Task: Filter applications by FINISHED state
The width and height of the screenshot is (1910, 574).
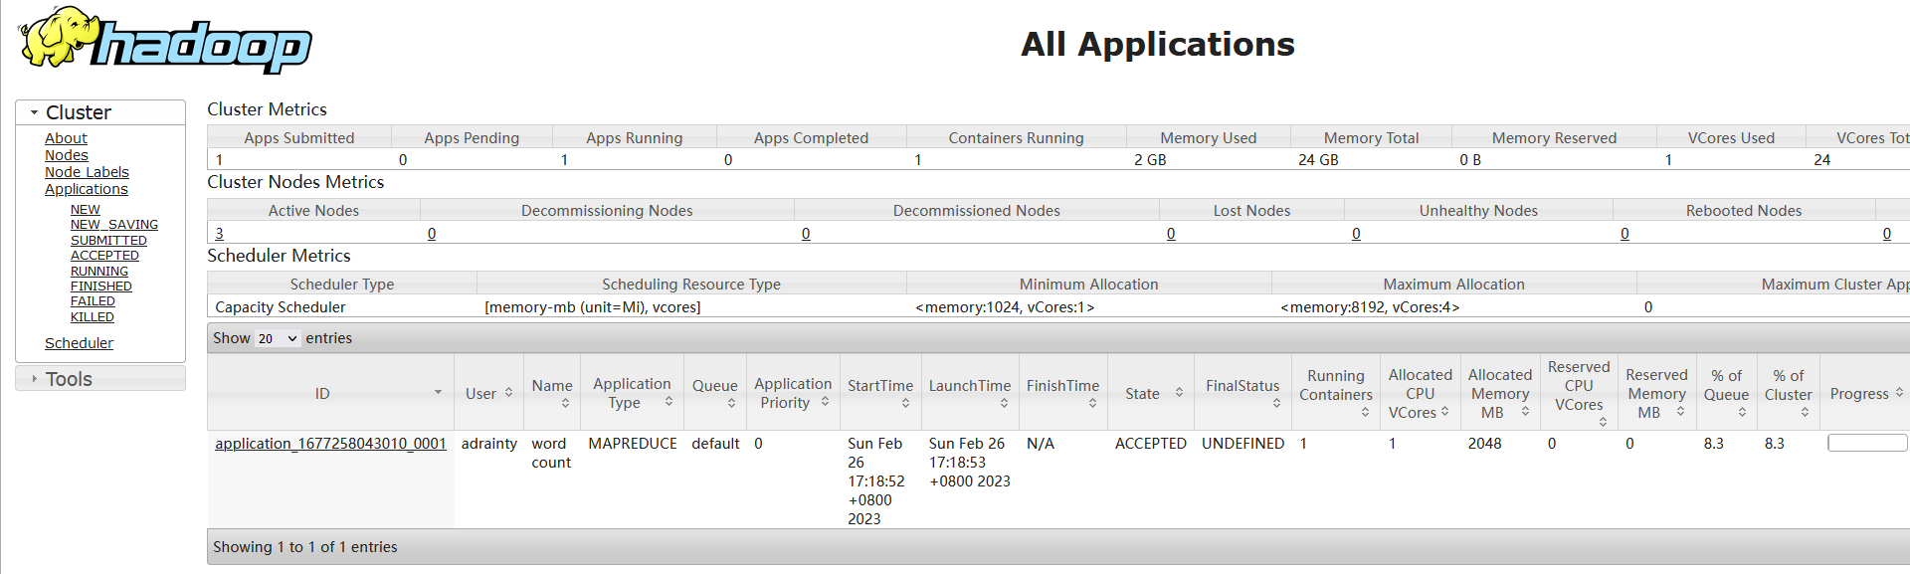Action: 101,287
